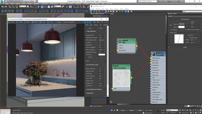The height and width of the screenshot is (114, 202).
Task: Toggle the Color #1 map enable checkbox
Action: pyautogui.click(x=201, y=24)
